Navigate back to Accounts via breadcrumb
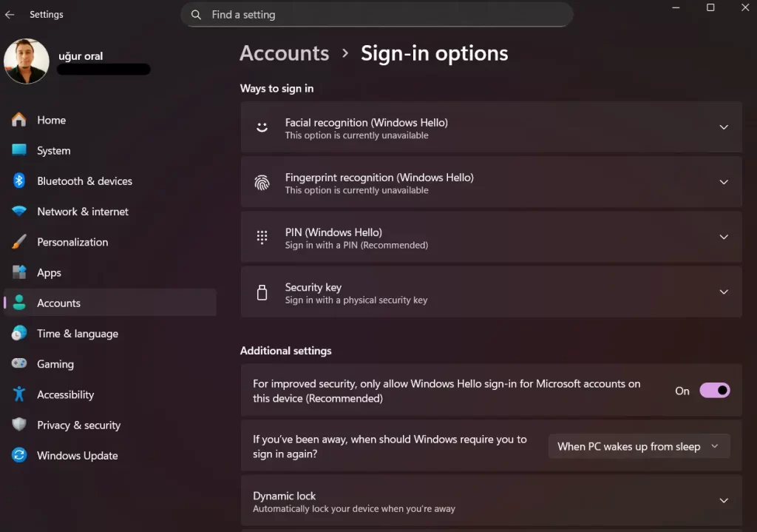Image resolution: width=757 pixels, height=532 pixels. pyautogui.click(x=284, y=53)
